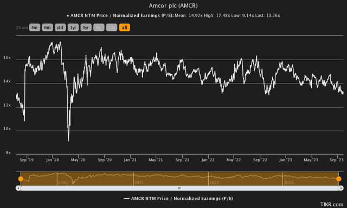Click the 12x y-axis label
The width and height of the screenshot is (347, 208).
[x=7, y=105]
